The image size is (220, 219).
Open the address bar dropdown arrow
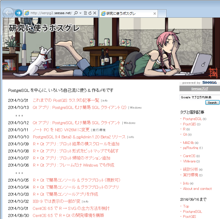(80, 13)
